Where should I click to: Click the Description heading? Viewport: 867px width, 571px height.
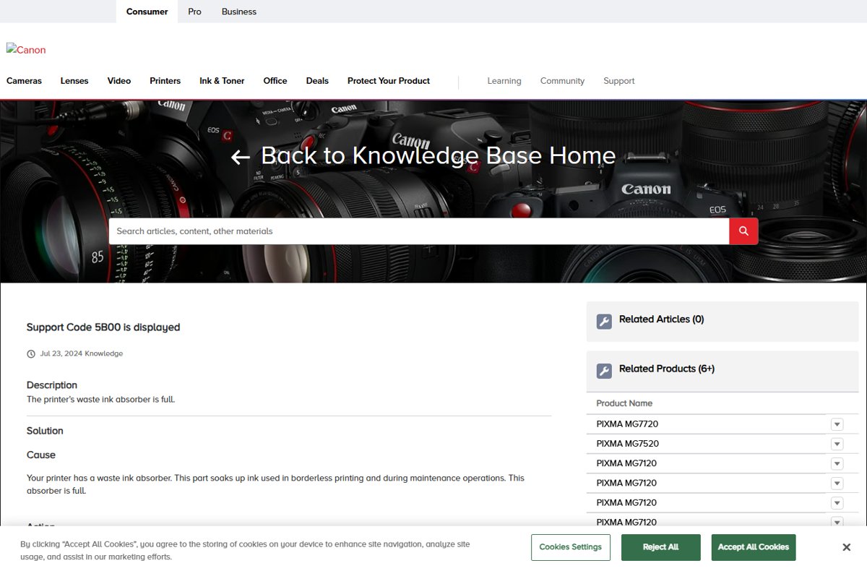point(52,385)
